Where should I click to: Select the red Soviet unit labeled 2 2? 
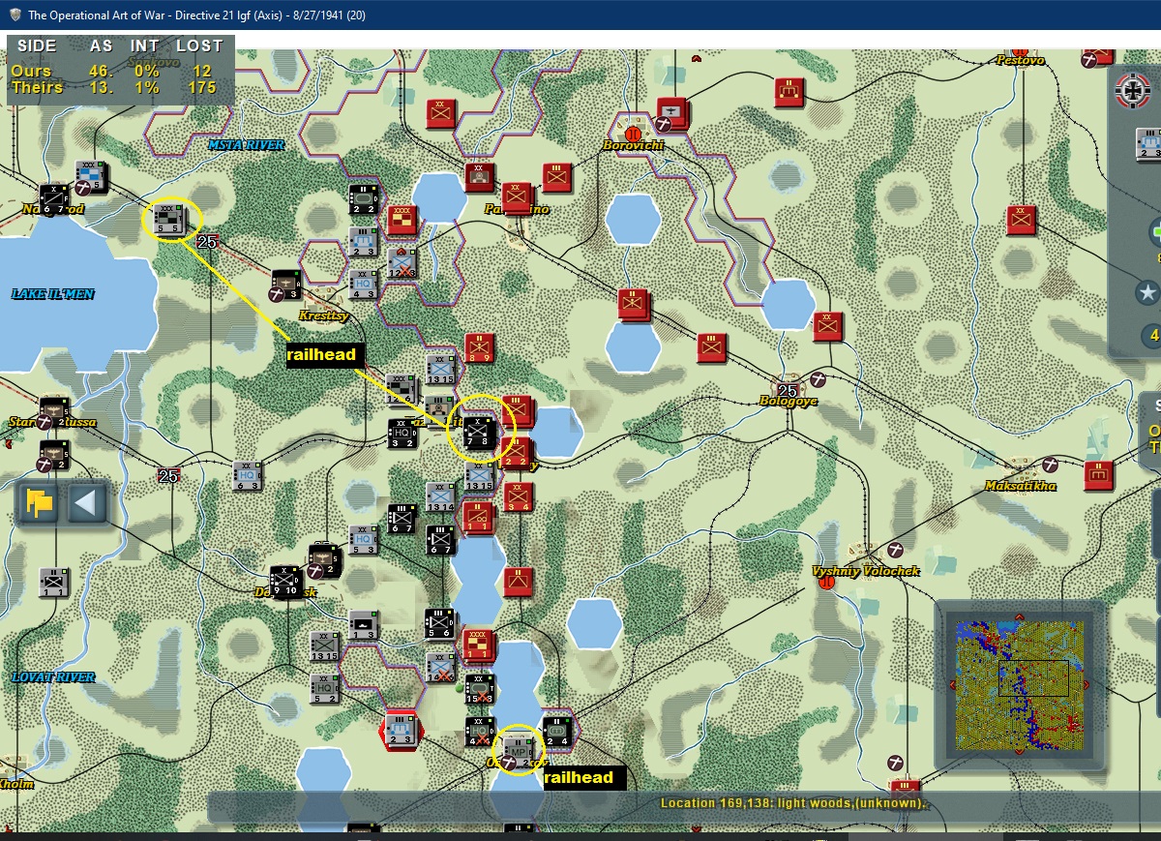coord(519,453)
